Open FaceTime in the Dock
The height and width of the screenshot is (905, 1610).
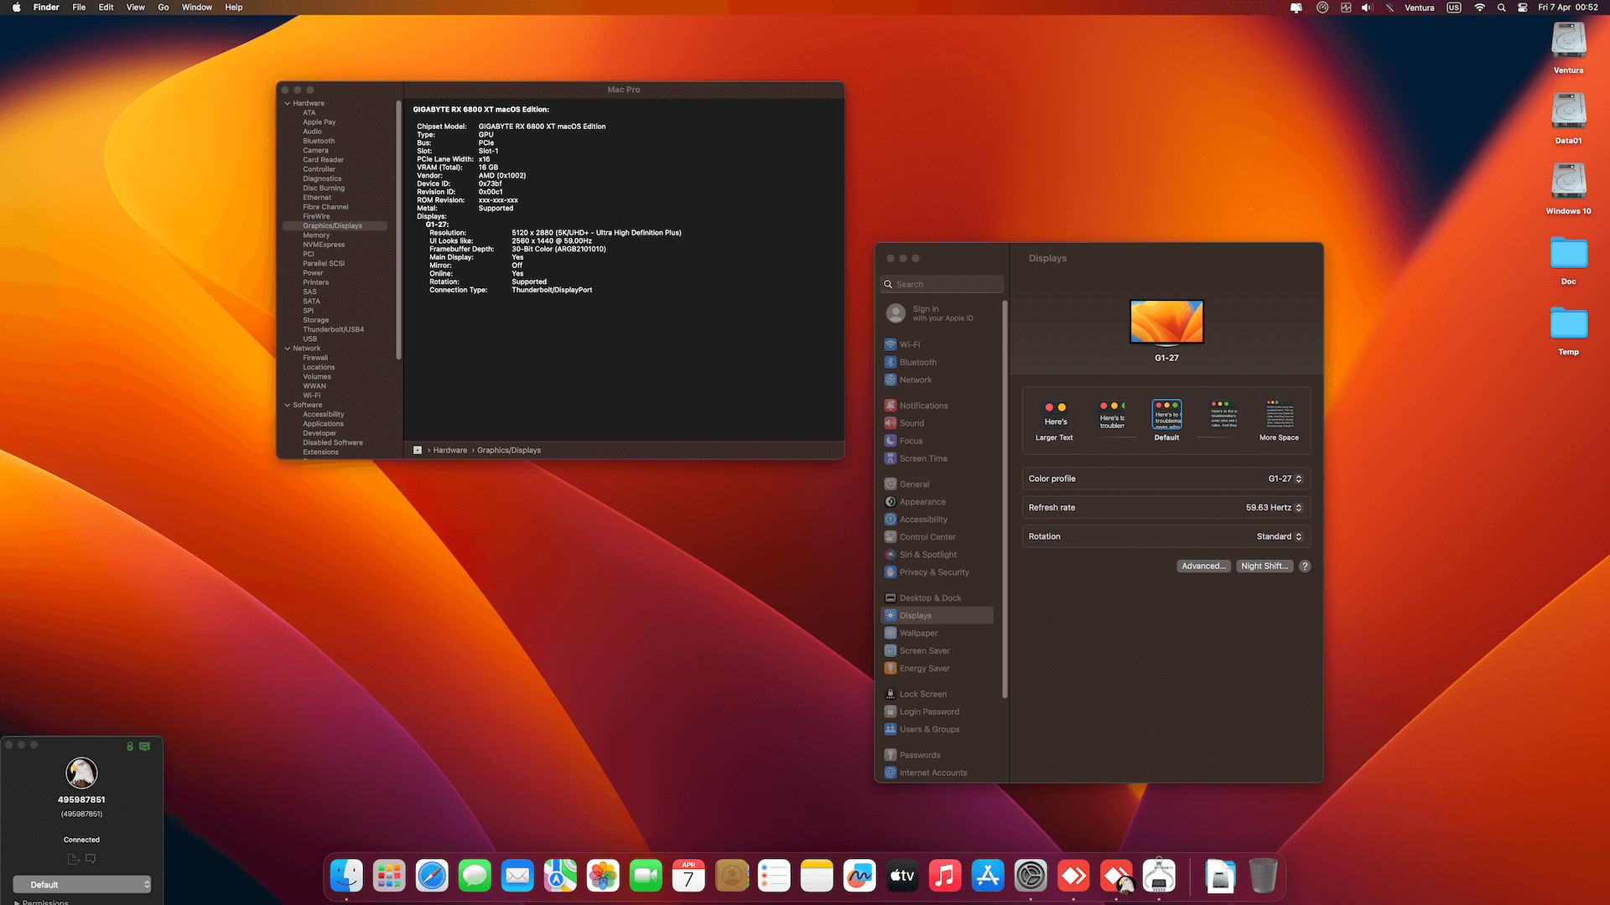point(646,877)
